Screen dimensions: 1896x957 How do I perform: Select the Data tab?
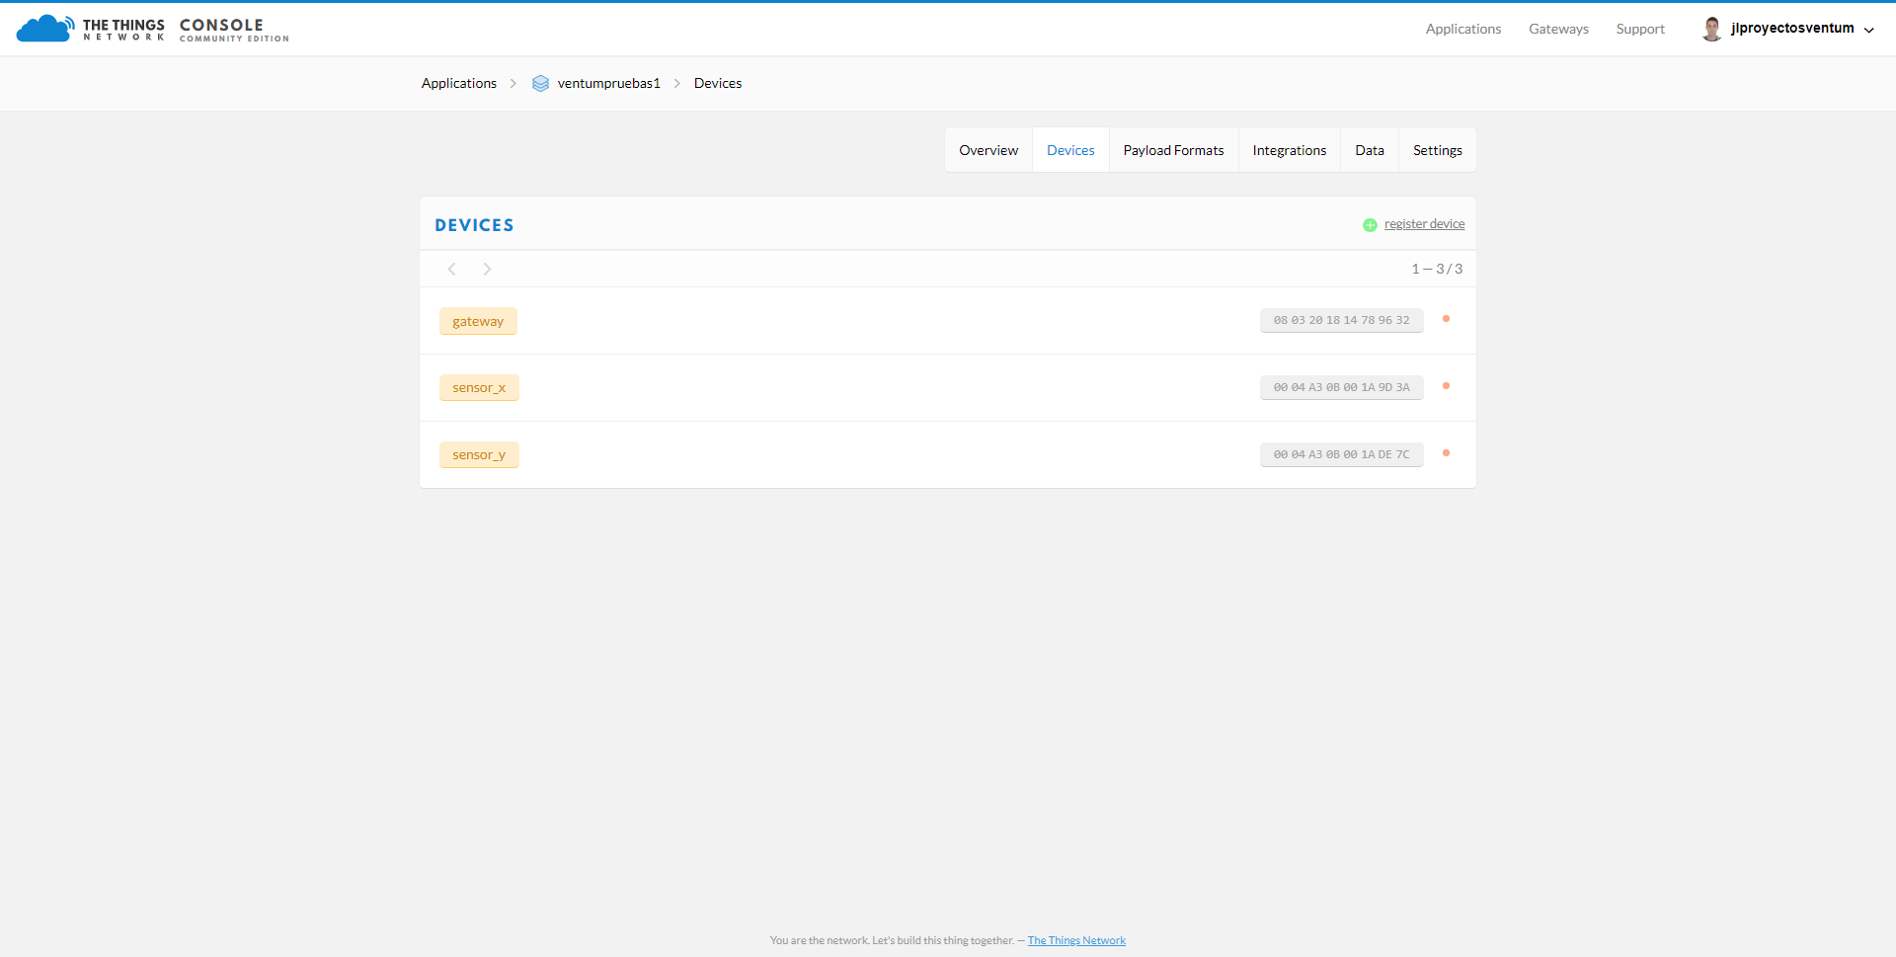click(x=1369, y=150)
